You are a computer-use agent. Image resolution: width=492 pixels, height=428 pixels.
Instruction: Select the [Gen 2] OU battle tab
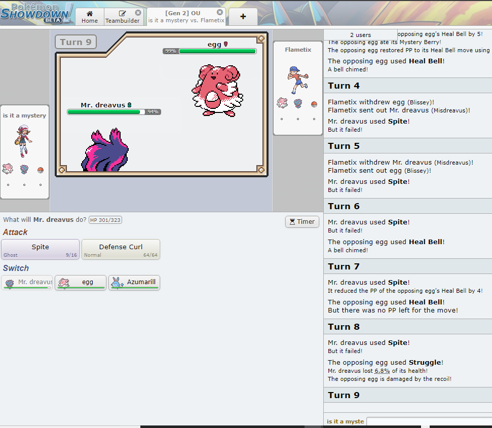[186, 17]
